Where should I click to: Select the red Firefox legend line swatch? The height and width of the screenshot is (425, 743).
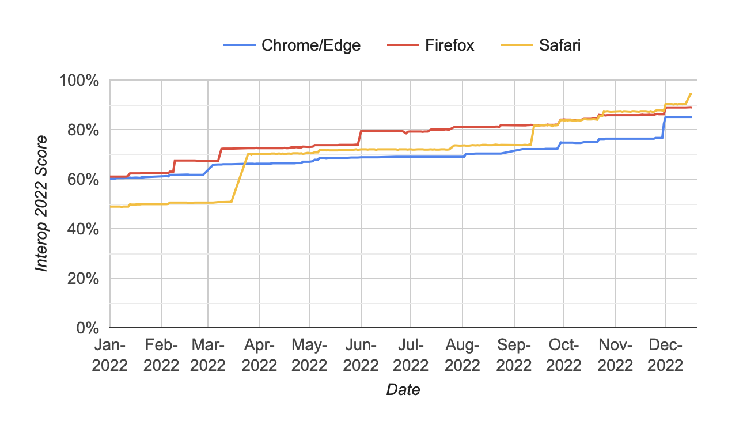403,45
